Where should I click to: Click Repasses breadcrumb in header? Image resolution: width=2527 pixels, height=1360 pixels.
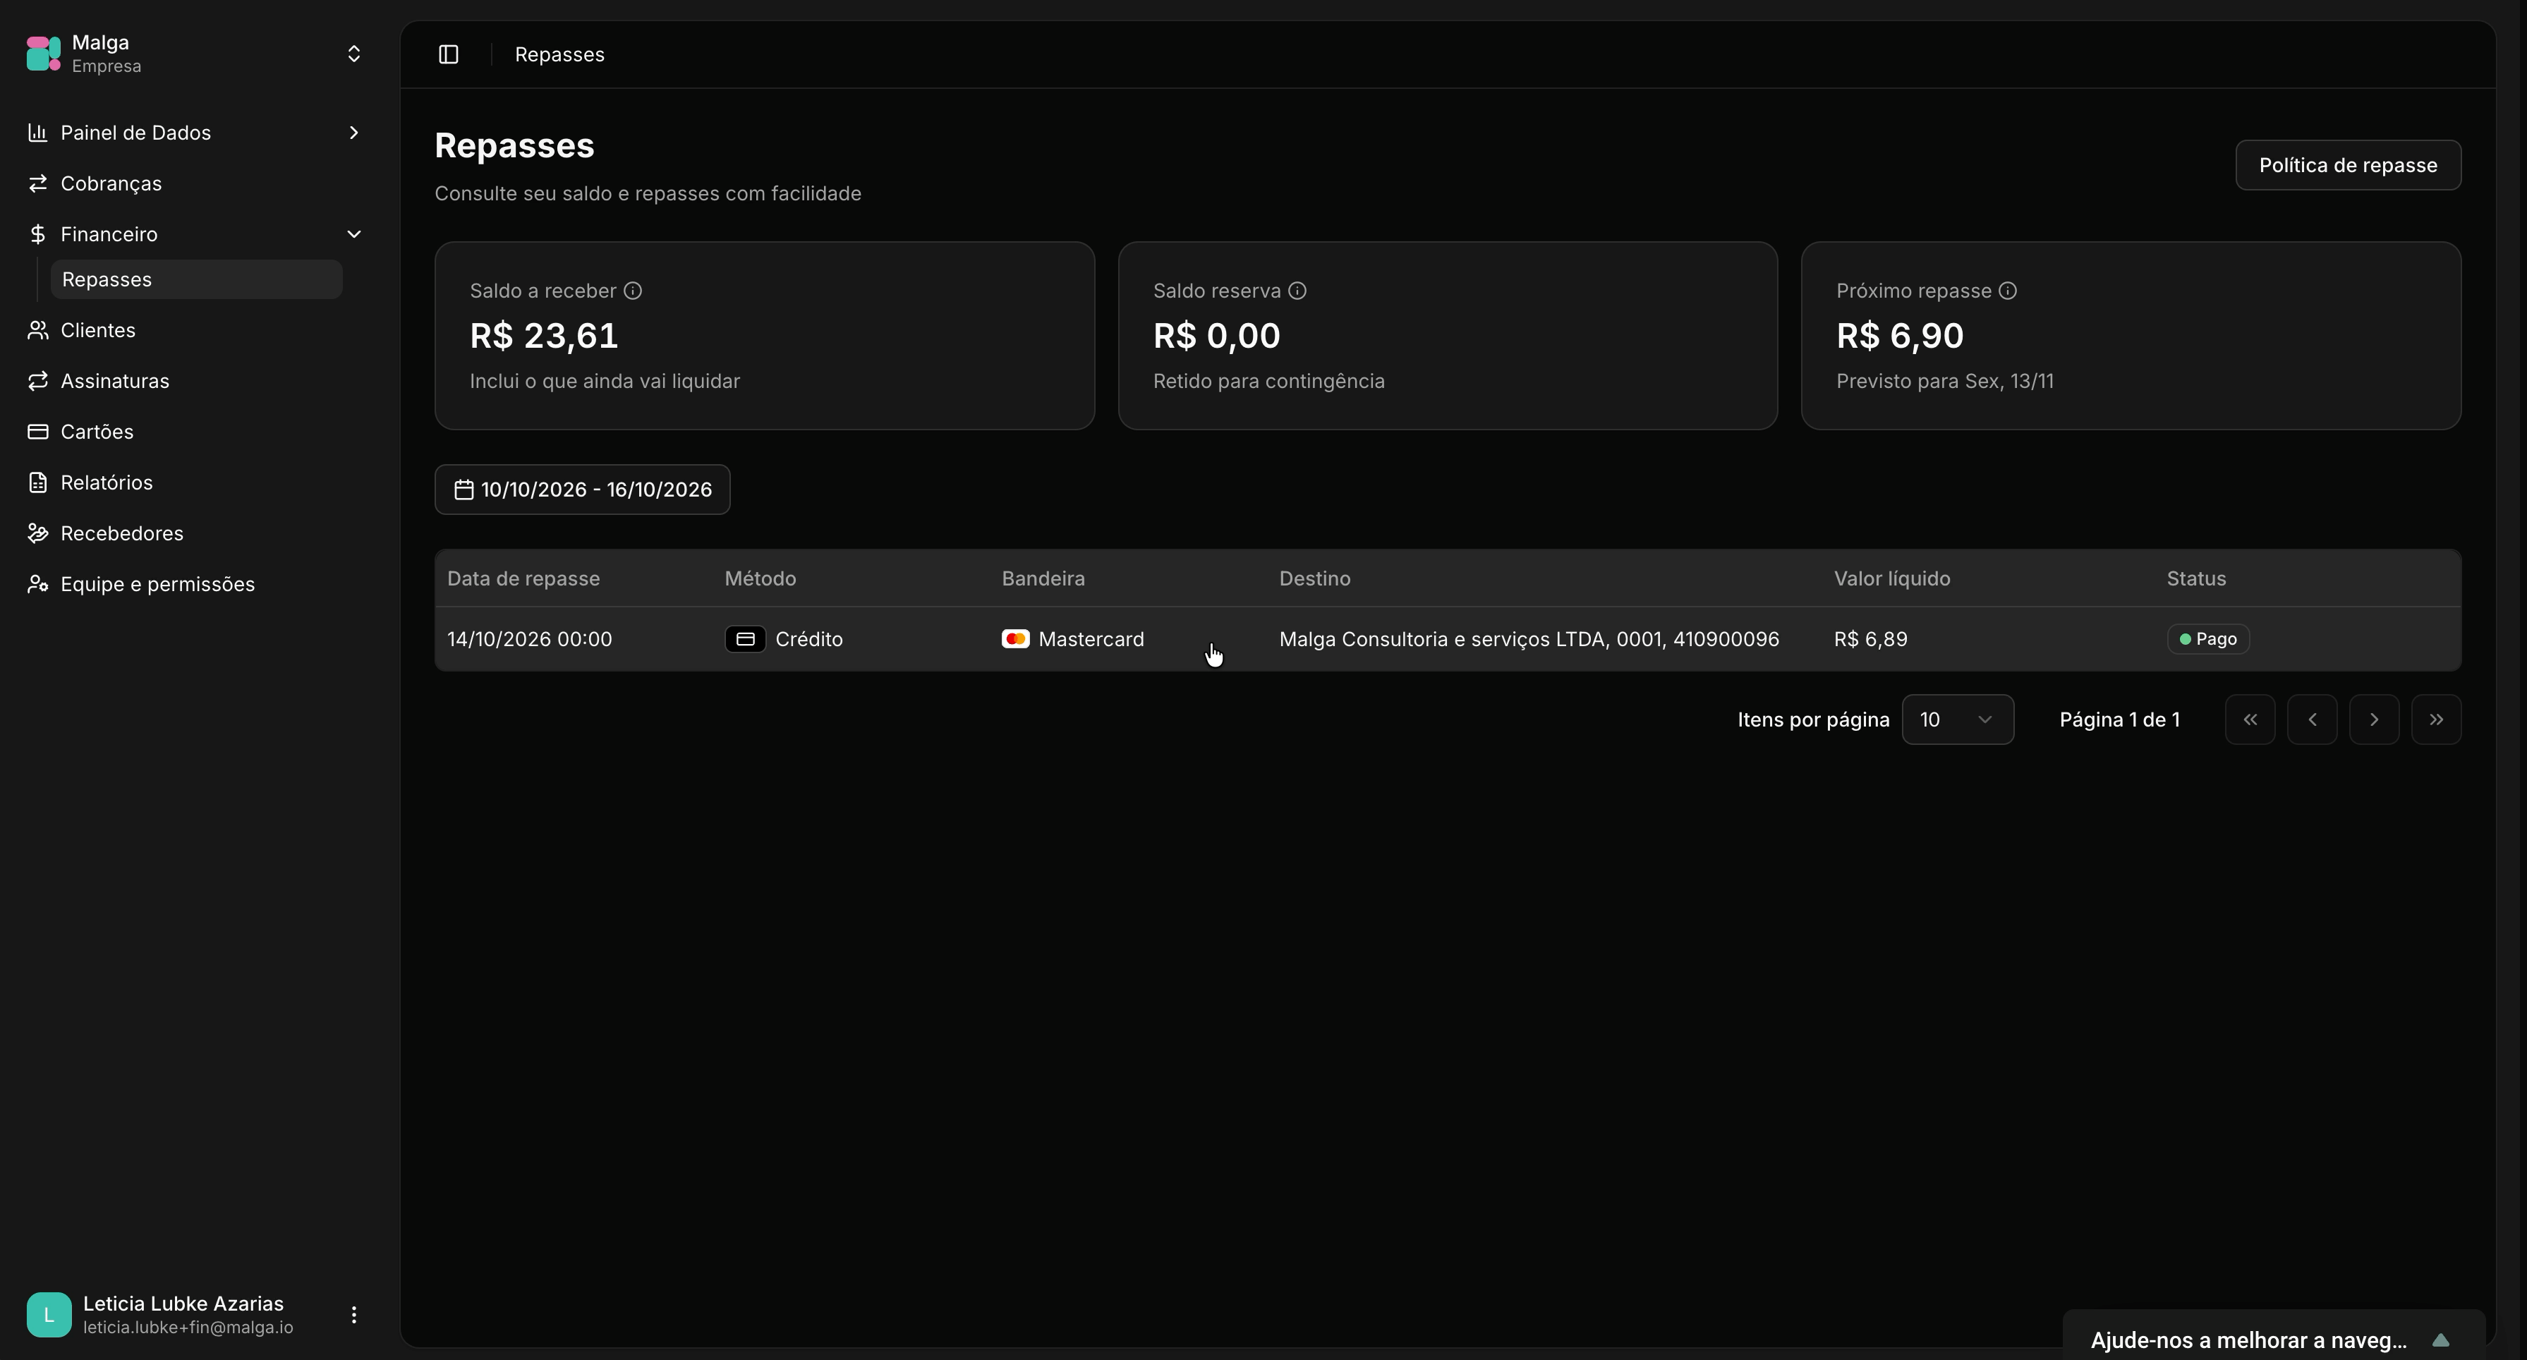559,55
